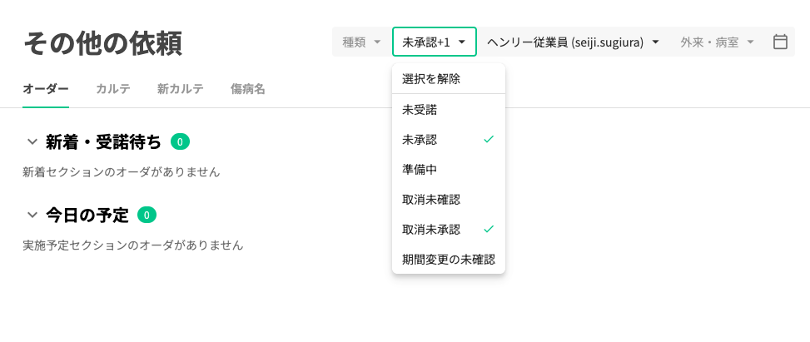
Task: Select the 未受諾 status option
Action: (420, 109)
